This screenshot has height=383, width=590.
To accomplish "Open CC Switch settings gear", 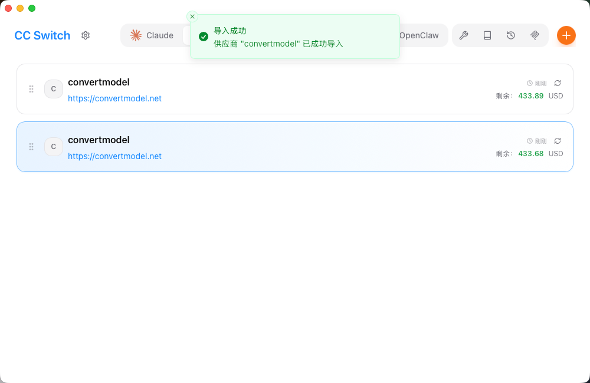I will [85, 35].
